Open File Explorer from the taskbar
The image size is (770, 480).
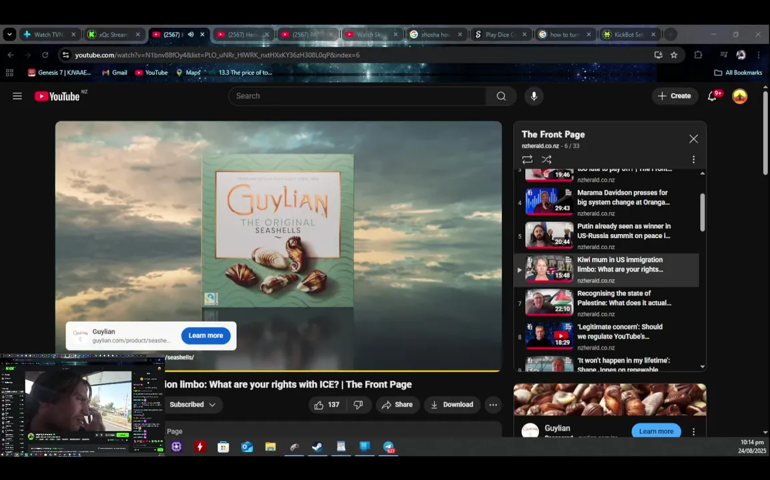click(x=270, y=447)
